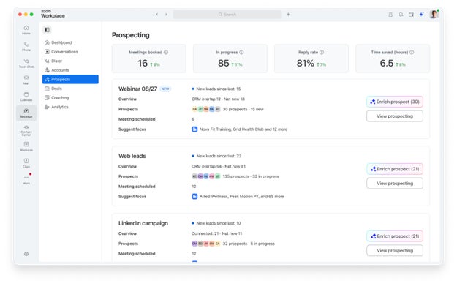
Task: Open the Home icon in left rail
Action: (26, 29)
